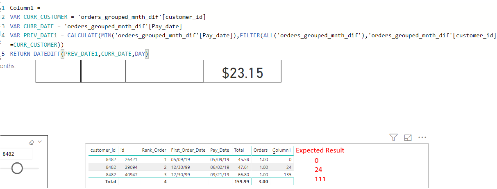Click formula line 'Column1 ='
This screenshot has height=189, width=497.
pos(24,8)
